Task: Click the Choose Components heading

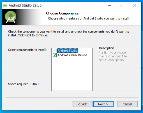Action: pyautogui.click(x=62, y=13)
